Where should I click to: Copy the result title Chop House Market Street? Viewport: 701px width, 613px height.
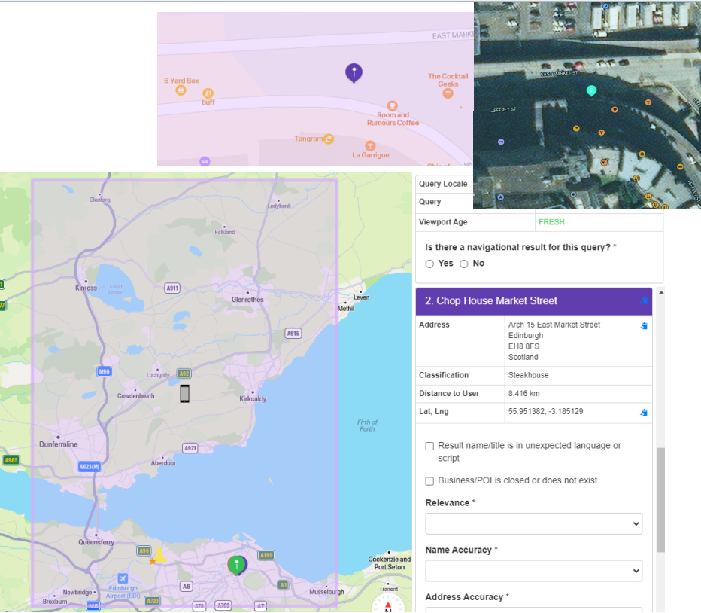pyautogui.click(x=644, y=300)
